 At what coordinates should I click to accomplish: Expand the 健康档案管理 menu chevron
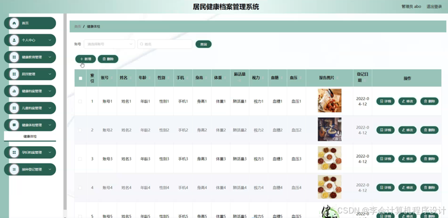click(x=50, y=91)
